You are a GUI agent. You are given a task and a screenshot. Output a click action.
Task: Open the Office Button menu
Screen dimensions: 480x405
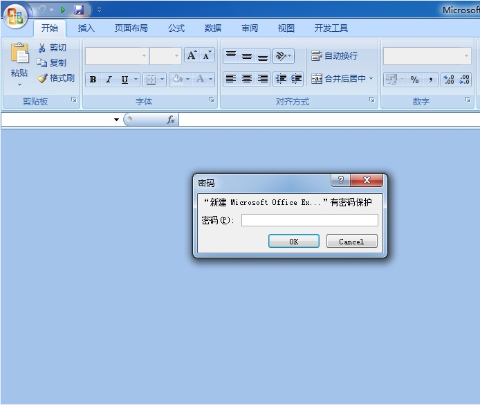(x=15, y=16)
